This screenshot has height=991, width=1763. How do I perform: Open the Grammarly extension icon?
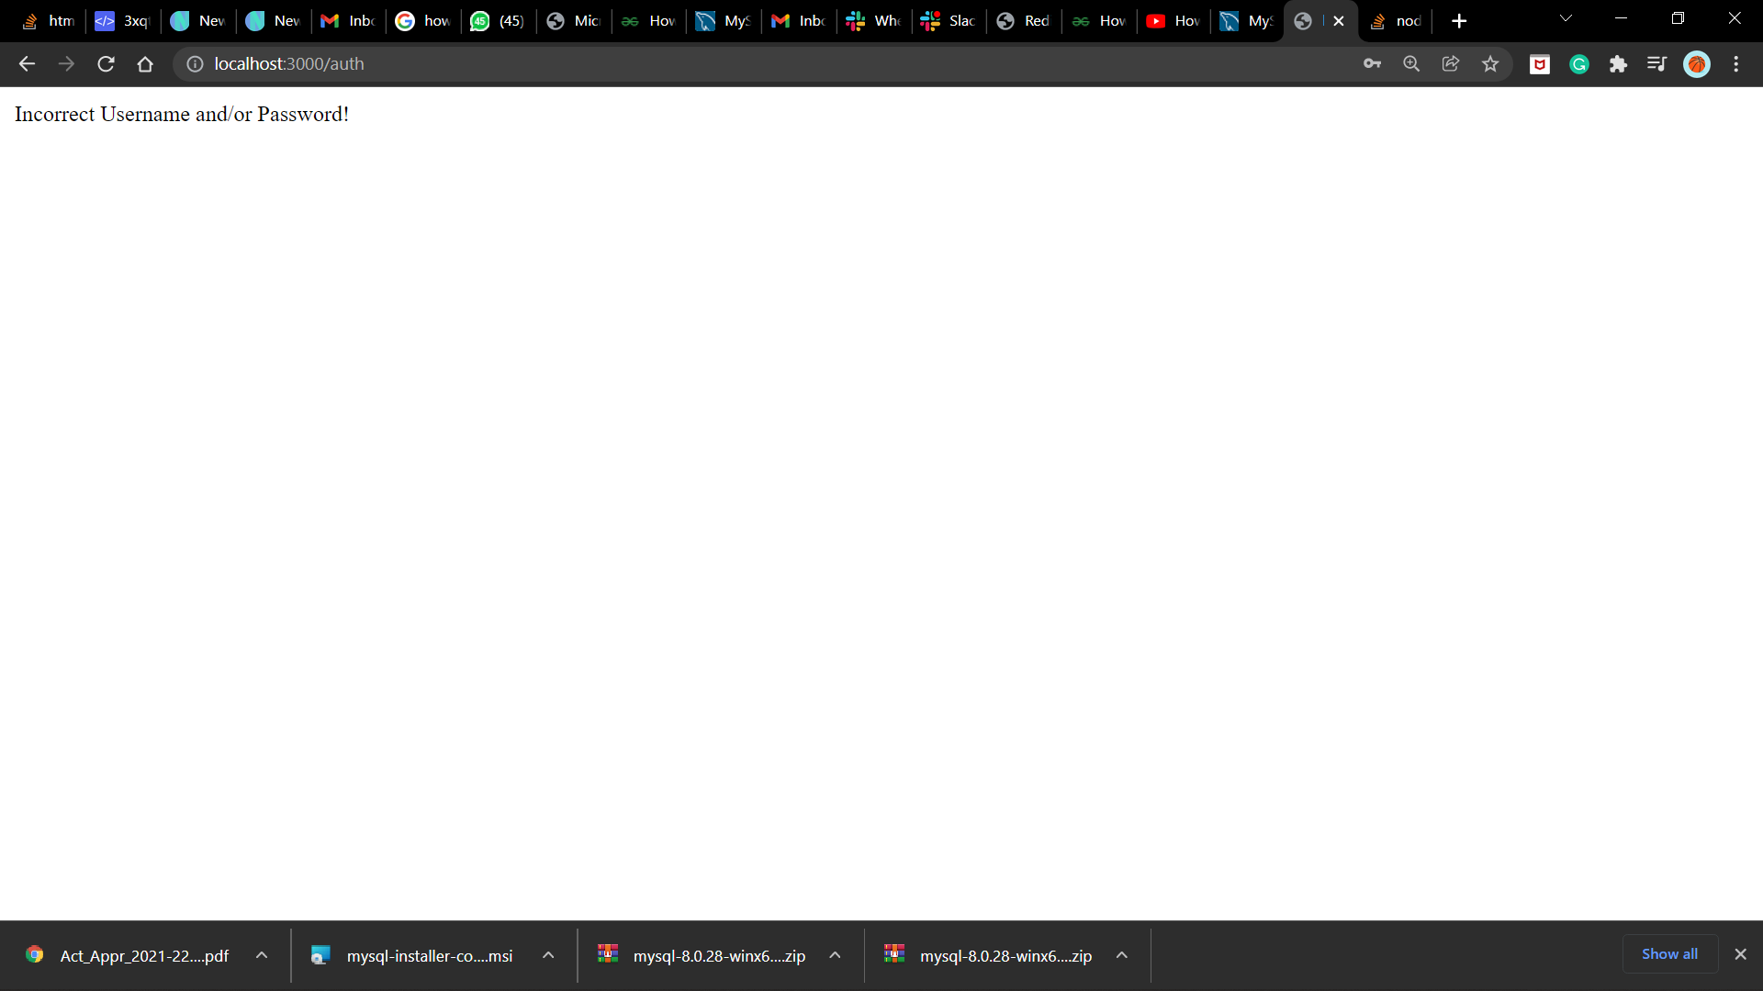pyautogui.click(x=1579, y=64)
